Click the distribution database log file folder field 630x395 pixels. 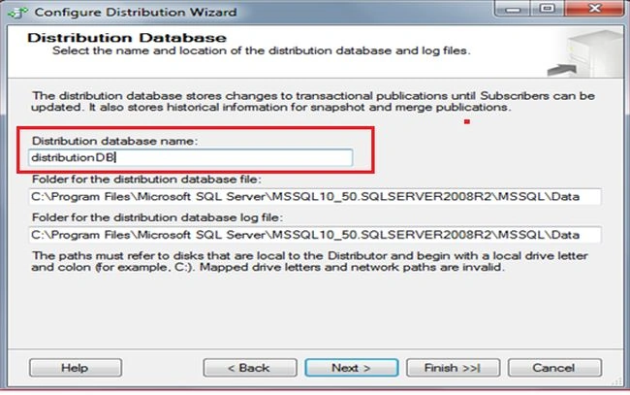point(315,235)
